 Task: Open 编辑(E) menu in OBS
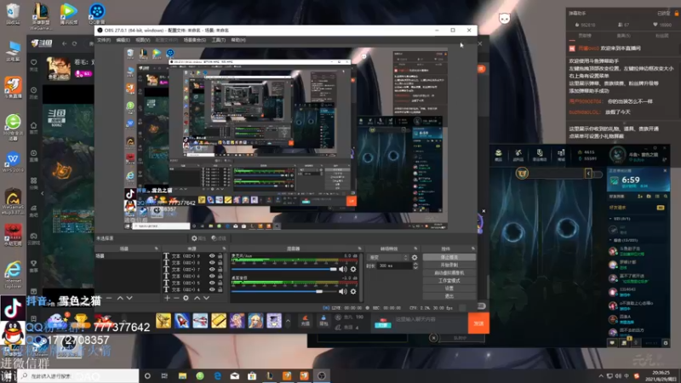click(x=123, y=40)
